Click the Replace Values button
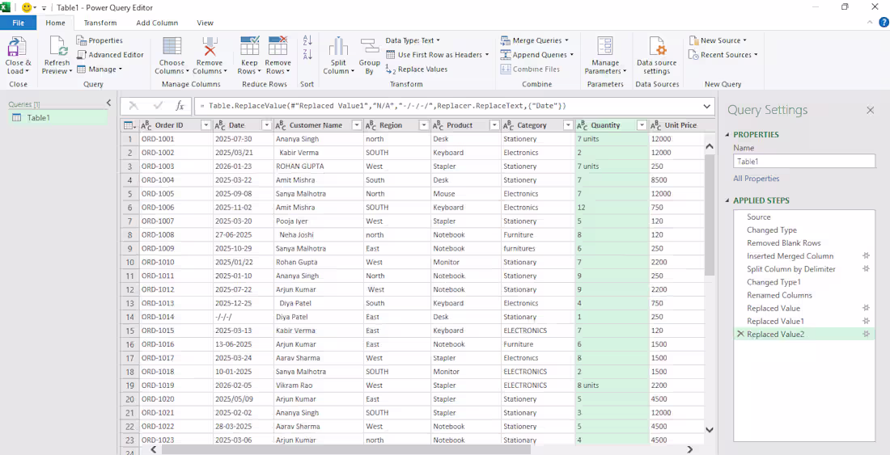Screen dimensions: 890x455 [x=417, y=70]
